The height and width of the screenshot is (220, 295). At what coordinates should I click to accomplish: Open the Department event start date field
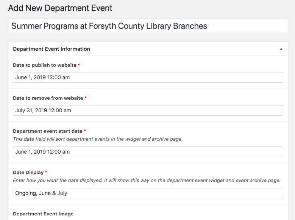click(148, 152)
